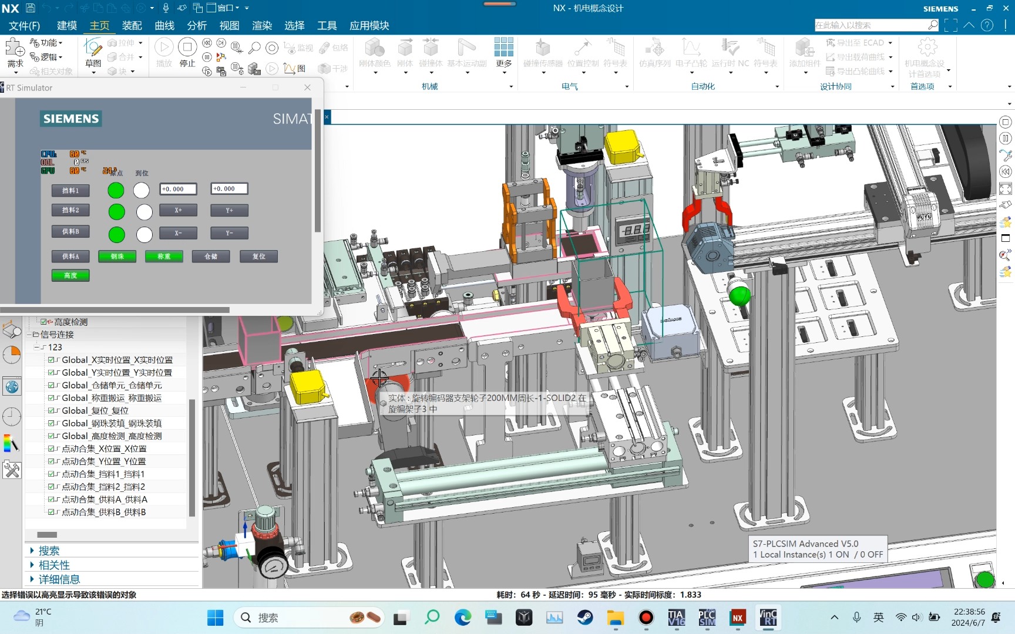
Task: Click the 需求 (Requirements) icon
Action: [15, 49]
